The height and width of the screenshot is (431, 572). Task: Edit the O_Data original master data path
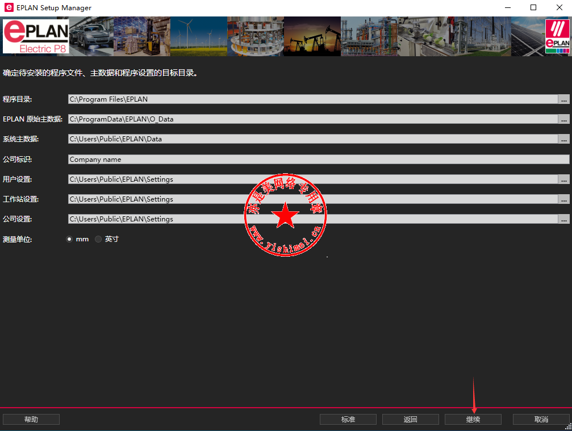tap(313, 119)
